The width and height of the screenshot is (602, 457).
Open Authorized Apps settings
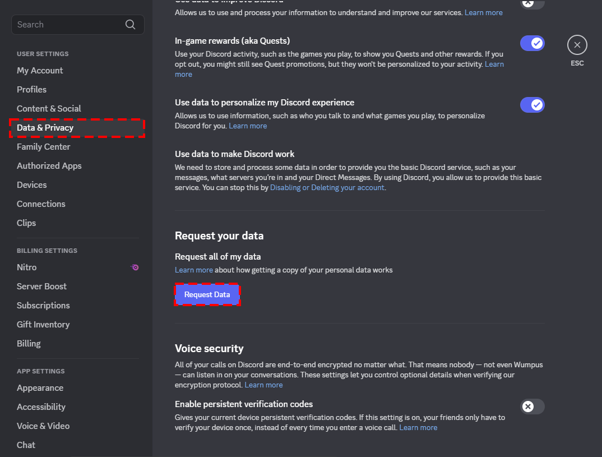(x=49, y=165)
